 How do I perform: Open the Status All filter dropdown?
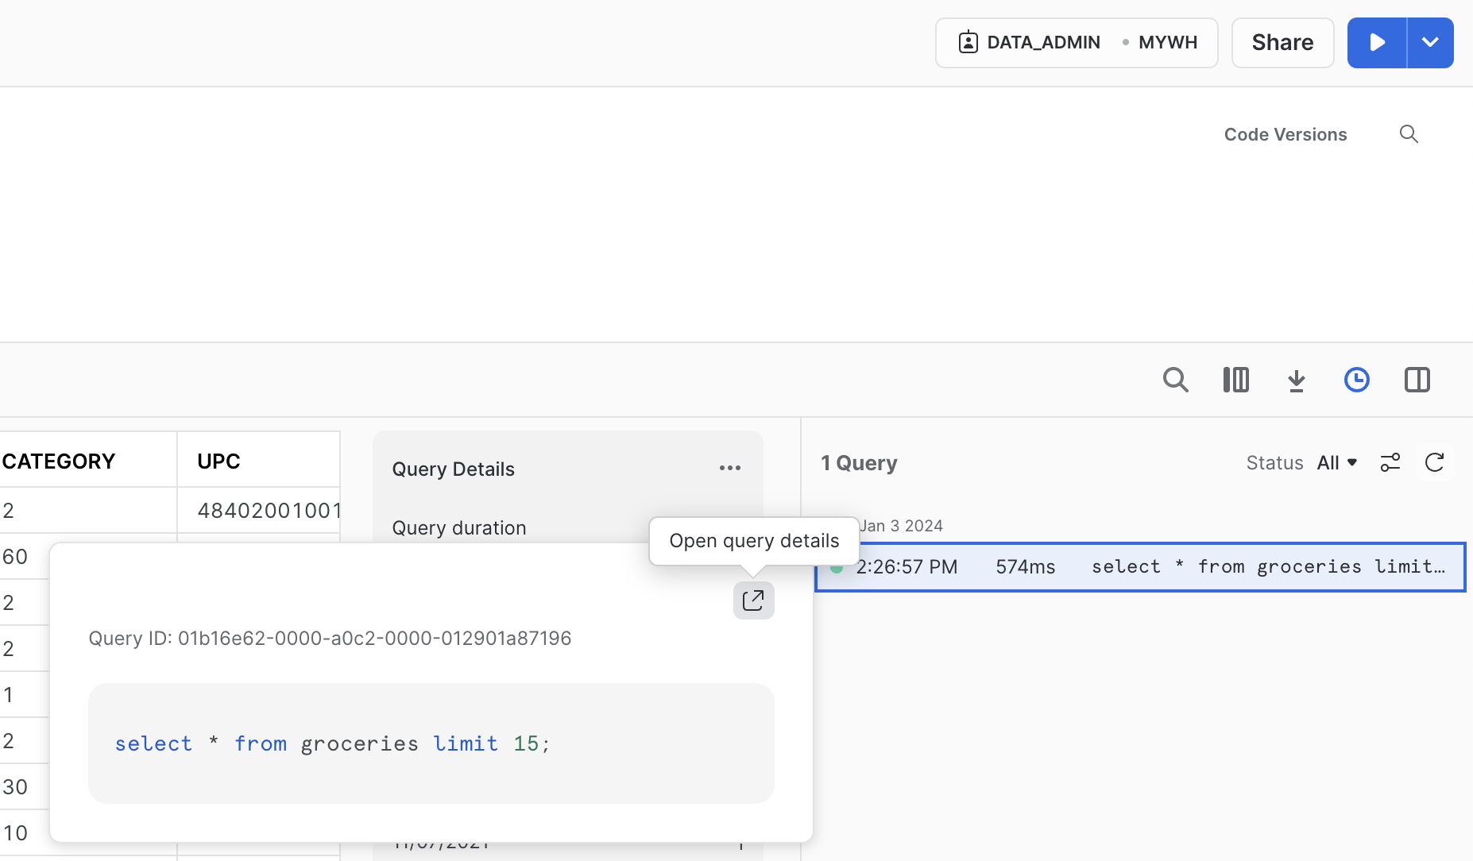click(1336, 462)
